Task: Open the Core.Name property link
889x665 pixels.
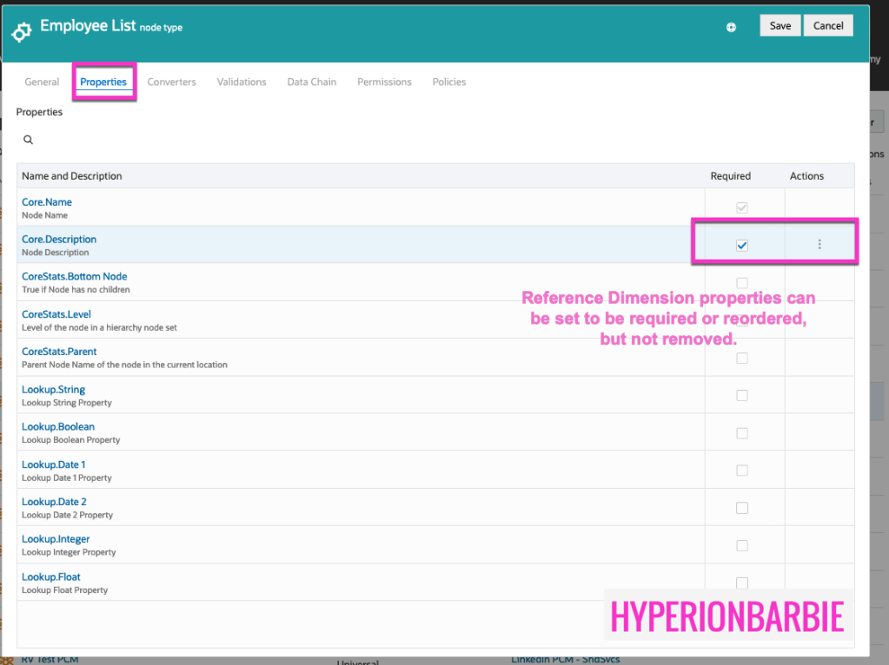Action: pyautogui.click(x=47, y=202)
